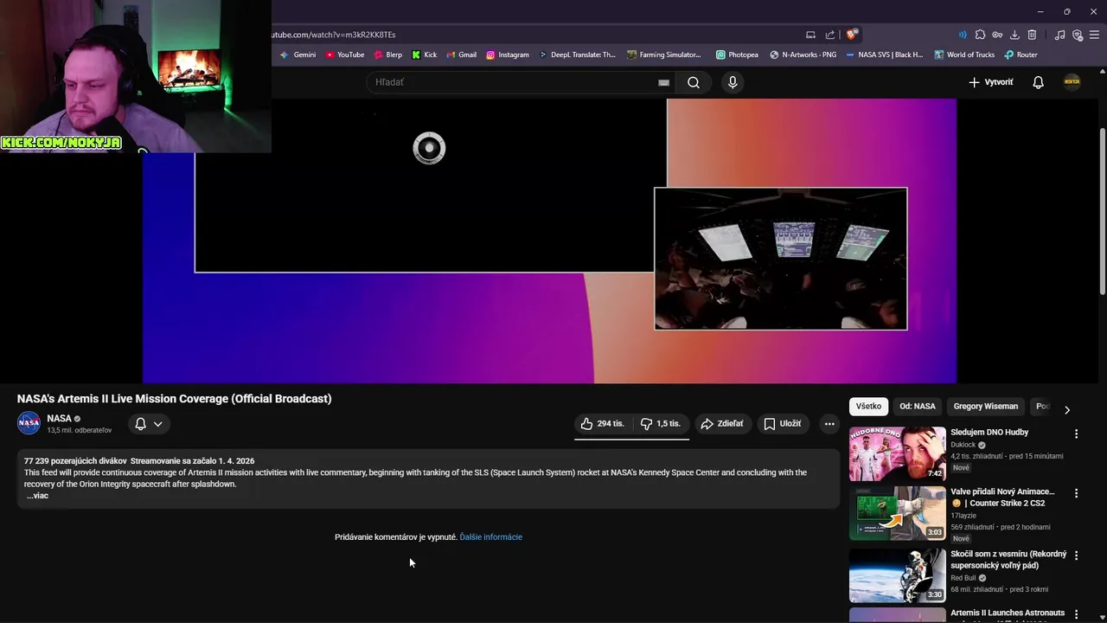Viewport: 1107px width, 623px height.
Task: Click the install app icon in the address bar
Action: pos(810,35)
